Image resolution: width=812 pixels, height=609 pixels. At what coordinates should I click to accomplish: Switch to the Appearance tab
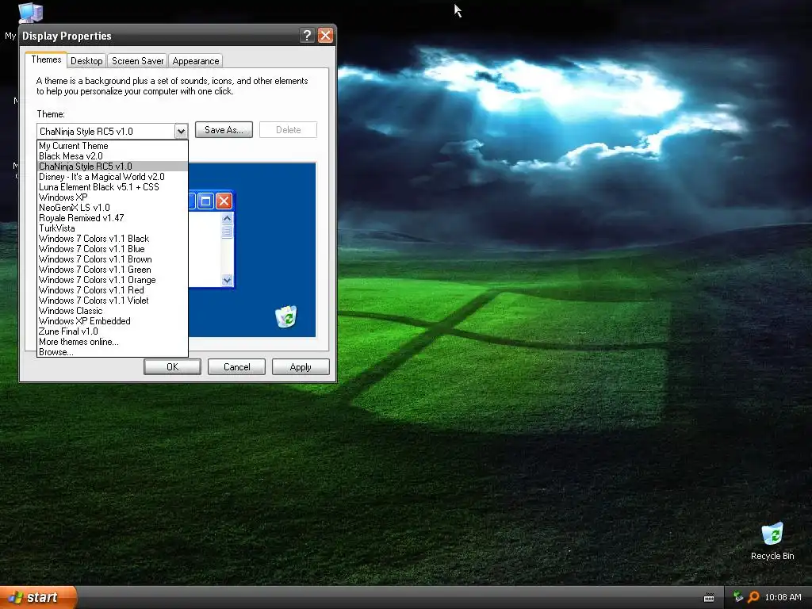pos(196,60)
